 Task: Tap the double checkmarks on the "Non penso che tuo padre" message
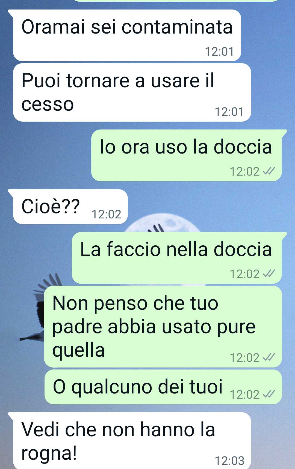point(269,357)
